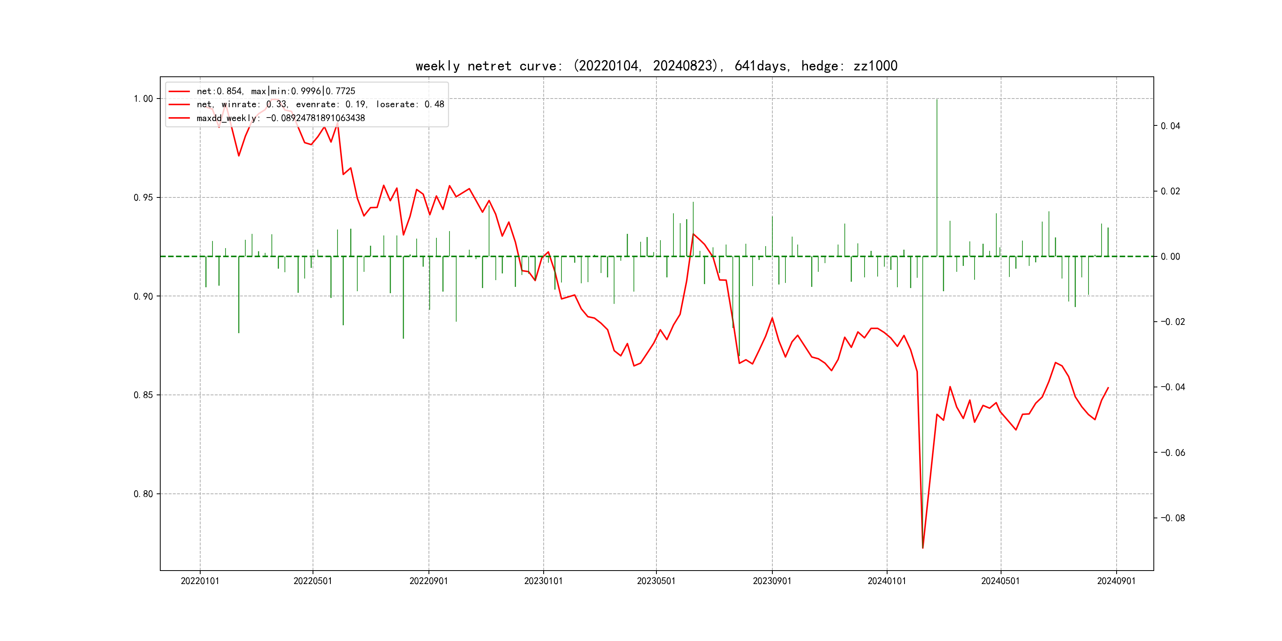This screenshot has width=1282, height=641.
Task: Click the 20220501 x-axis label
Action: point(313,581)
